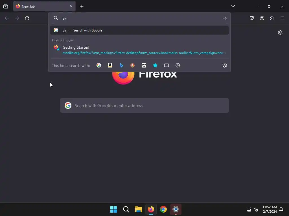Personalize new tab gear icon

280,33
